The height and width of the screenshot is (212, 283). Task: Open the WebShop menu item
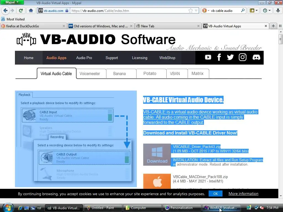coord(167,58)
